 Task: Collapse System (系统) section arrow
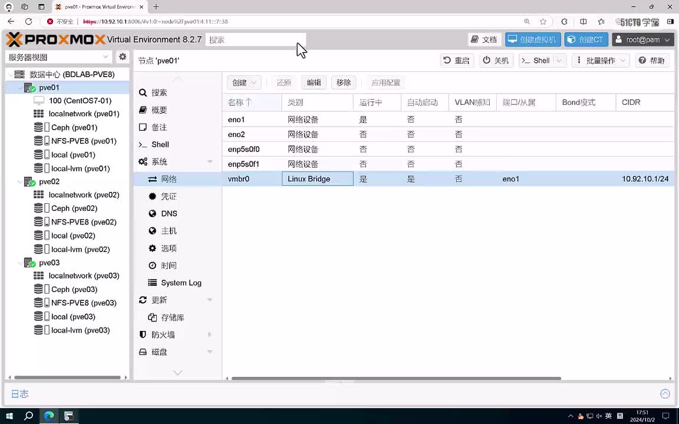coord(210,162)
